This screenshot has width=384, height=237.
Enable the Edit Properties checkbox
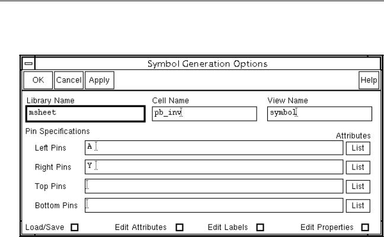click(x=365, y=228)
